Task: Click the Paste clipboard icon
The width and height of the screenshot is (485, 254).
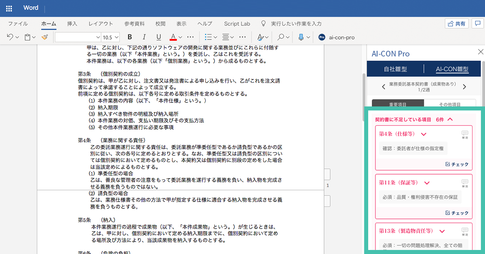Action: [x=27, y=37]
